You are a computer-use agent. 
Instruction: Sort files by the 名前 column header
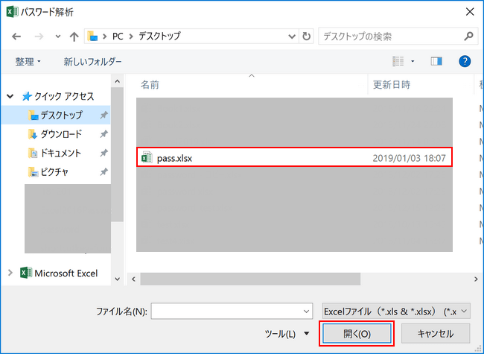click(x=150, y=85)
